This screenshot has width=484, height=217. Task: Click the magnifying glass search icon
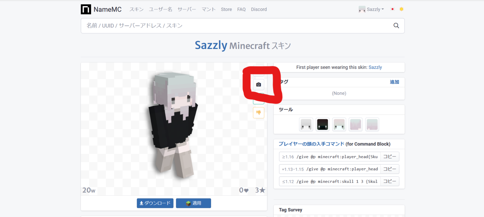pos(396,26)
